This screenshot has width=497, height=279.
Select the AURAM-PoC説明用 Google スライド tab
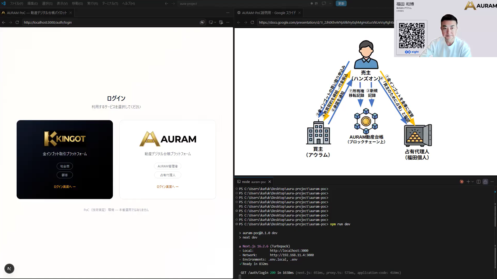tap(269, 13)
